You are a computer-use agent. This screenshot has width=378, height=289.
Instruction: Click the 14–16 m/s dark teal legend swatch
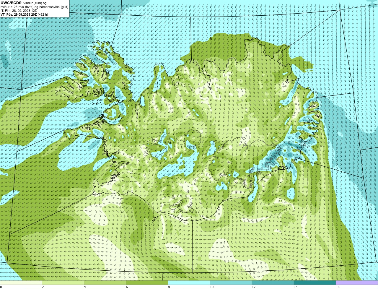tap(315, 283)
